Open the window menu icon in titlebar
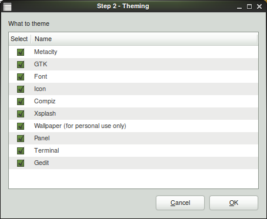Viewport: 267px width, 219px height. (8, 6)
